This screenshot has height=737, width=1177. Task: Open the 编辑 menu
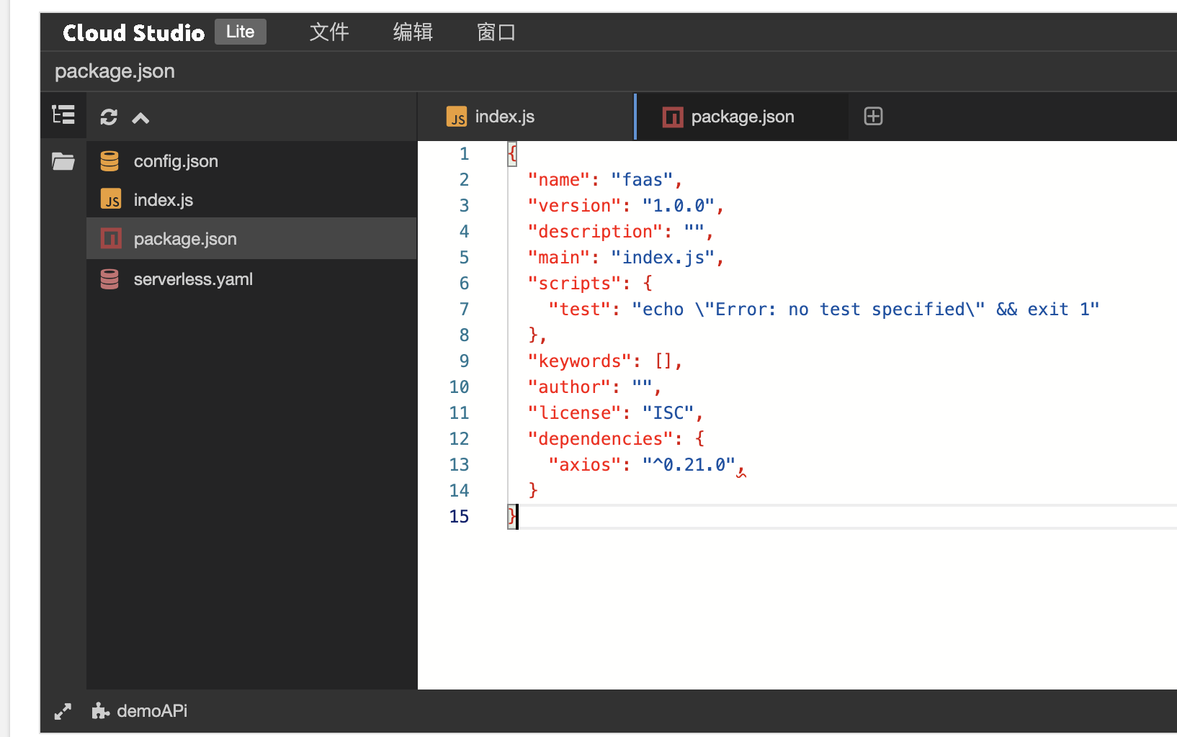(x=413, y=32)
